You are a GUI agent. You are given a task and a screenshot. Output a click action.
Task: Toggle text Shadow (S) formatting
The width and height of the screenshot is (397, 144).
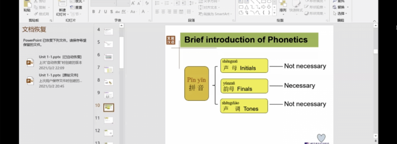coord(111,11)
